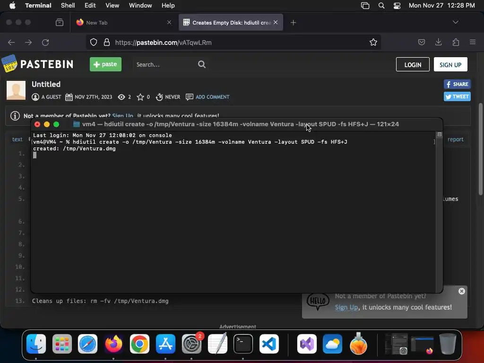Open the Edit menu
Screen dimensions: 484x363
pyautogui.click(x=90, y=6)
